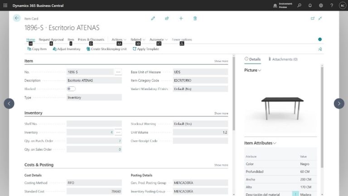
Task: Expand the Related menu
Action: pyautogui.click(x=137, y=39)
